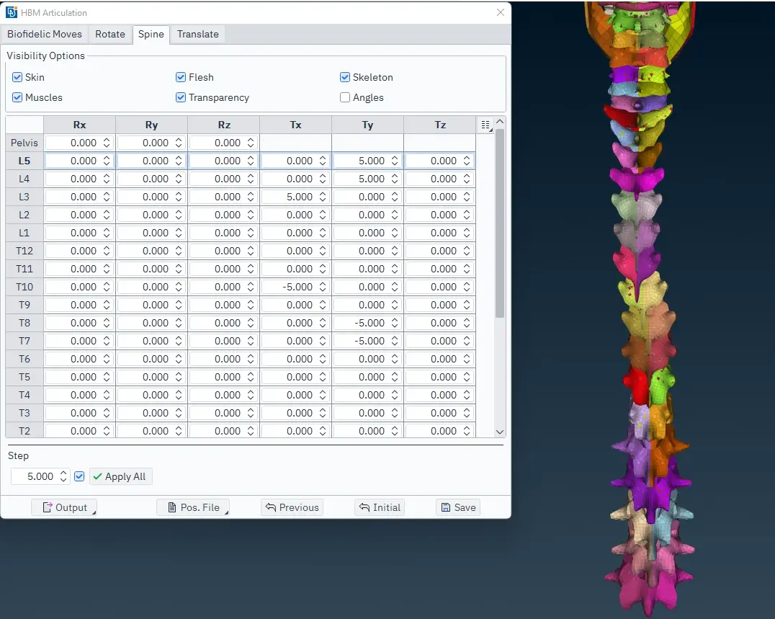The image size is (775, 619).
Task: Switch to the Biofidelic Moves tab
Action: coord(45,34)
